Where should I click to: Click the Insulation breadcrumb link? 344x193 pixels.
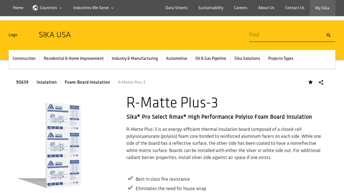46,82
